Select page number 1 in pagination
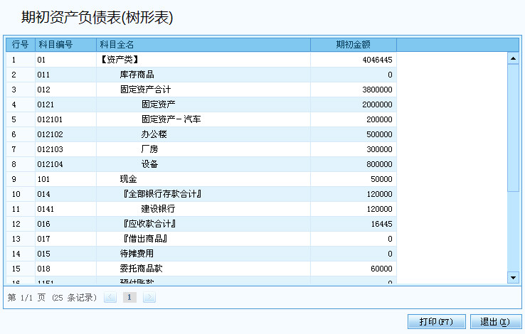The width and height of the screenshot is (525, 334). click(129, 298)
